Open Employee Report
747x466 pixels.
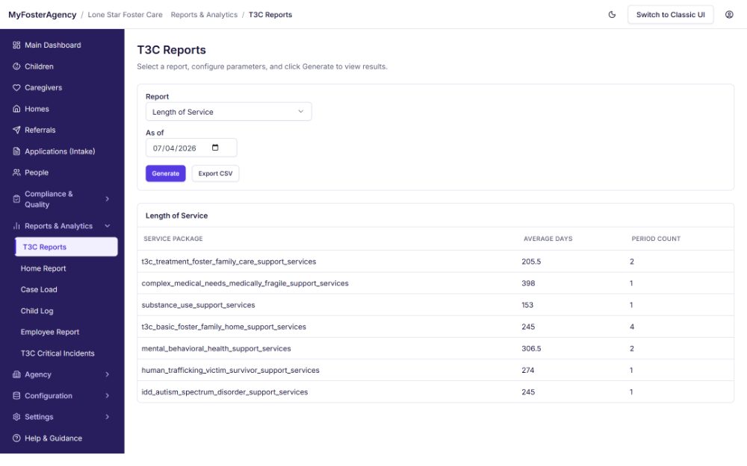point(50,332)
